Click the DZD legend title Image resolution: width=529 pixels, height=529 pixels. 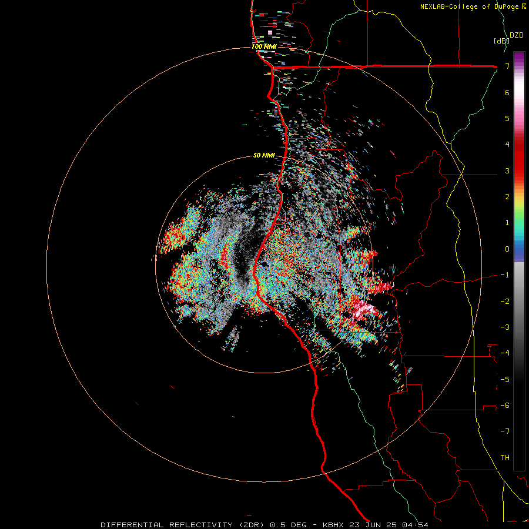pyautogui.click(x=517, y=35)
